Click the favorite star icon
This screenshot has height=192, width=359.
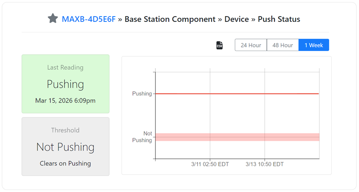click(x=53, y=19)
